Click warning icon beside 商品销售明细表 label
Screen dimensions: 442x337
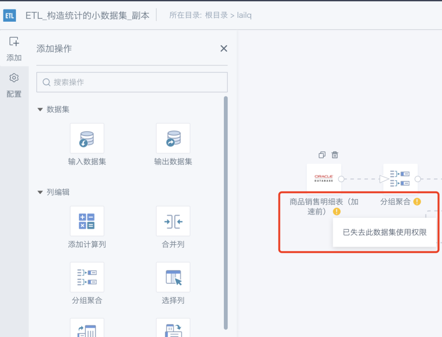336,211
